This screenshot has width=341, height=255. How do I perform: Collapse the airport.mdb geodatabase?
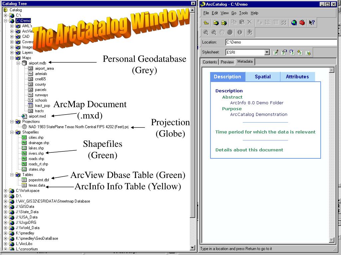coord(18,63)
